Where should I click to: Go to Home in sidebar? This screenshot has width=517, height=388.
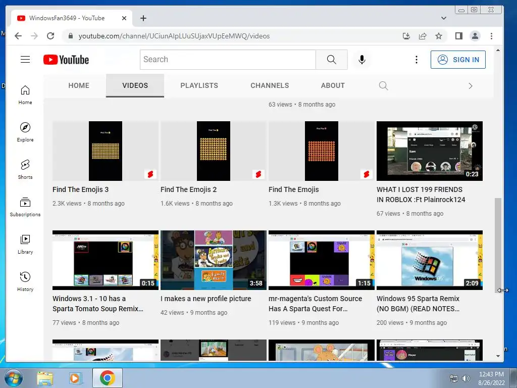pyautogui.click(x=25, y=95)
